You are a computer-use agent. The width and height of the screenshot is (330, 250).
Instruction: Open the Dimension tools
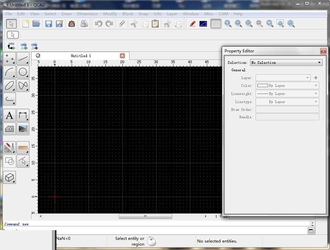pyautogui.click(x=23, y=115)
